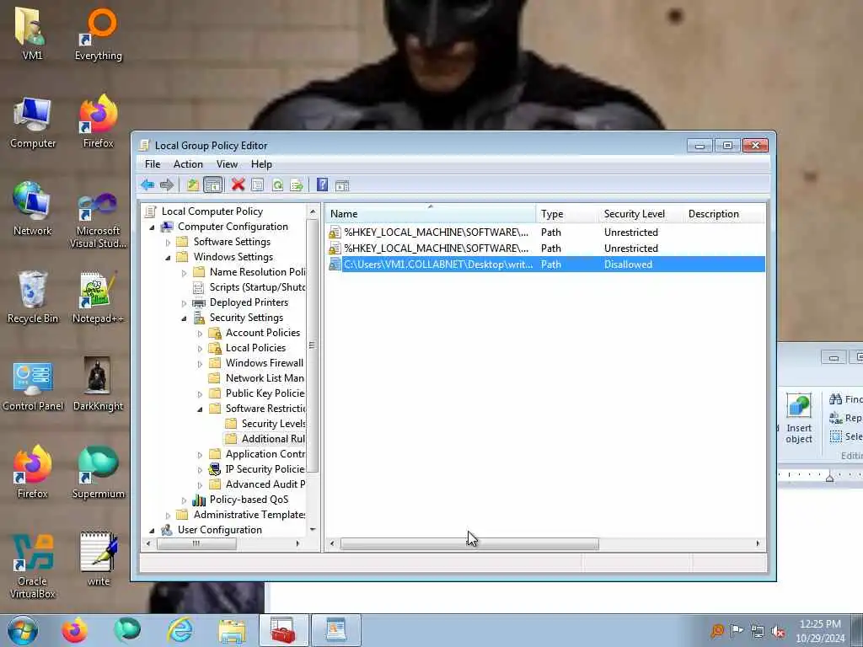This screenshot has width=863, height=647.
Task: Sort by the Type column header
Action: click(x=567, y=213)
